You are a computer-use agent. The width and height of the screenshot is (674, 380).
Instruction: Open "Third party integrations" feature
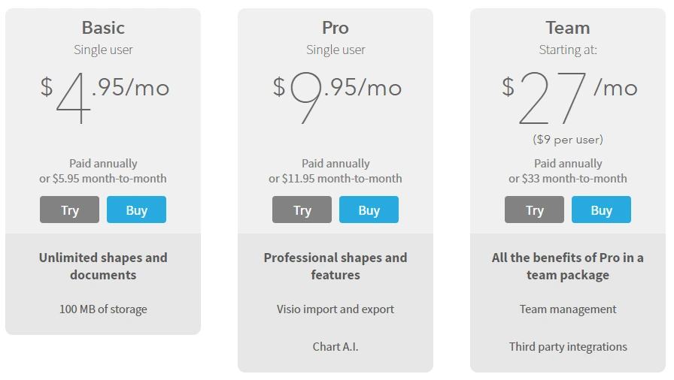[568, 347]
